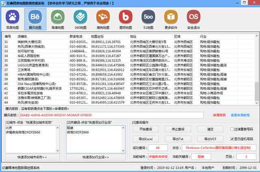Select the 腾讯地图 (Tencent Map) icon
This screenshot has height=172, width=260.
coord(35,19)
